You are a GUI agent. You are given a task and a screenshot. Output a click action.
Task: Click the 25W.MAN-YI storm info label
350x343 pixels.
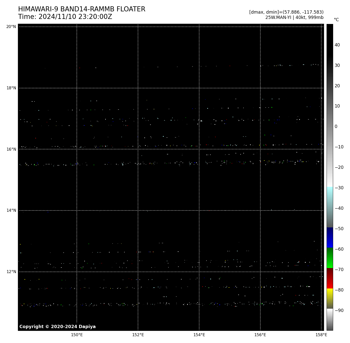[x=294, y=17]
